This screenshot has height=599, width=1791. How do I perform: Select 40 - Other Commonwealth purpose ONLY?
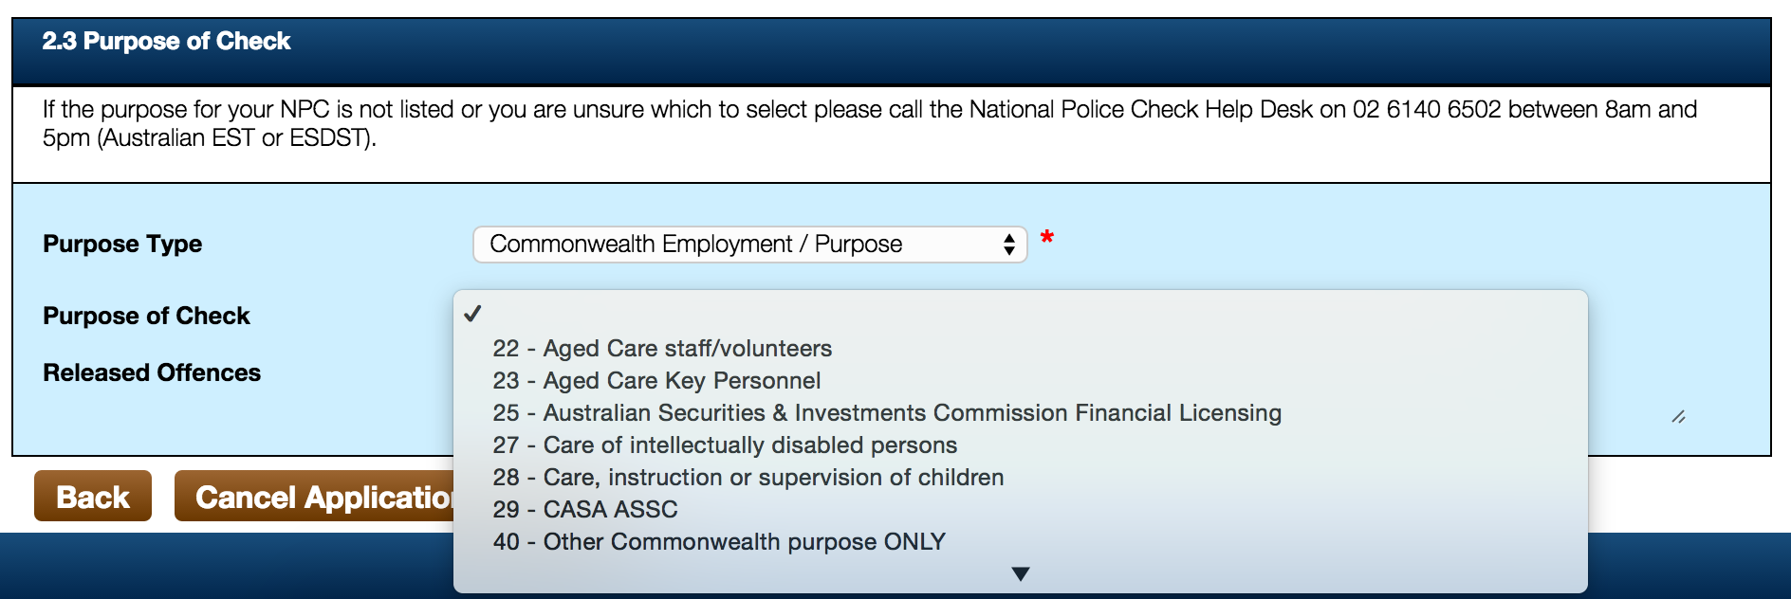tap(719, 542)
